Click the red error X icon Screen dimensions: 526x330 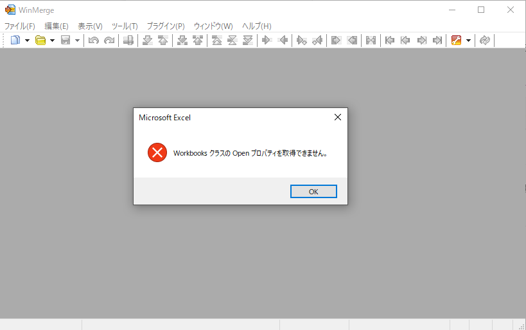[157, 152]
